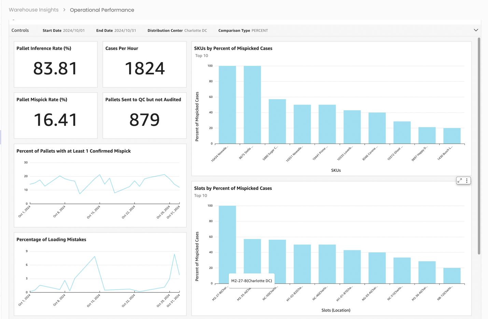Screen dimensions: 488x319
Task: Click the Loading Mistakes peak near Oct 15
Action: tap(95, 256)
